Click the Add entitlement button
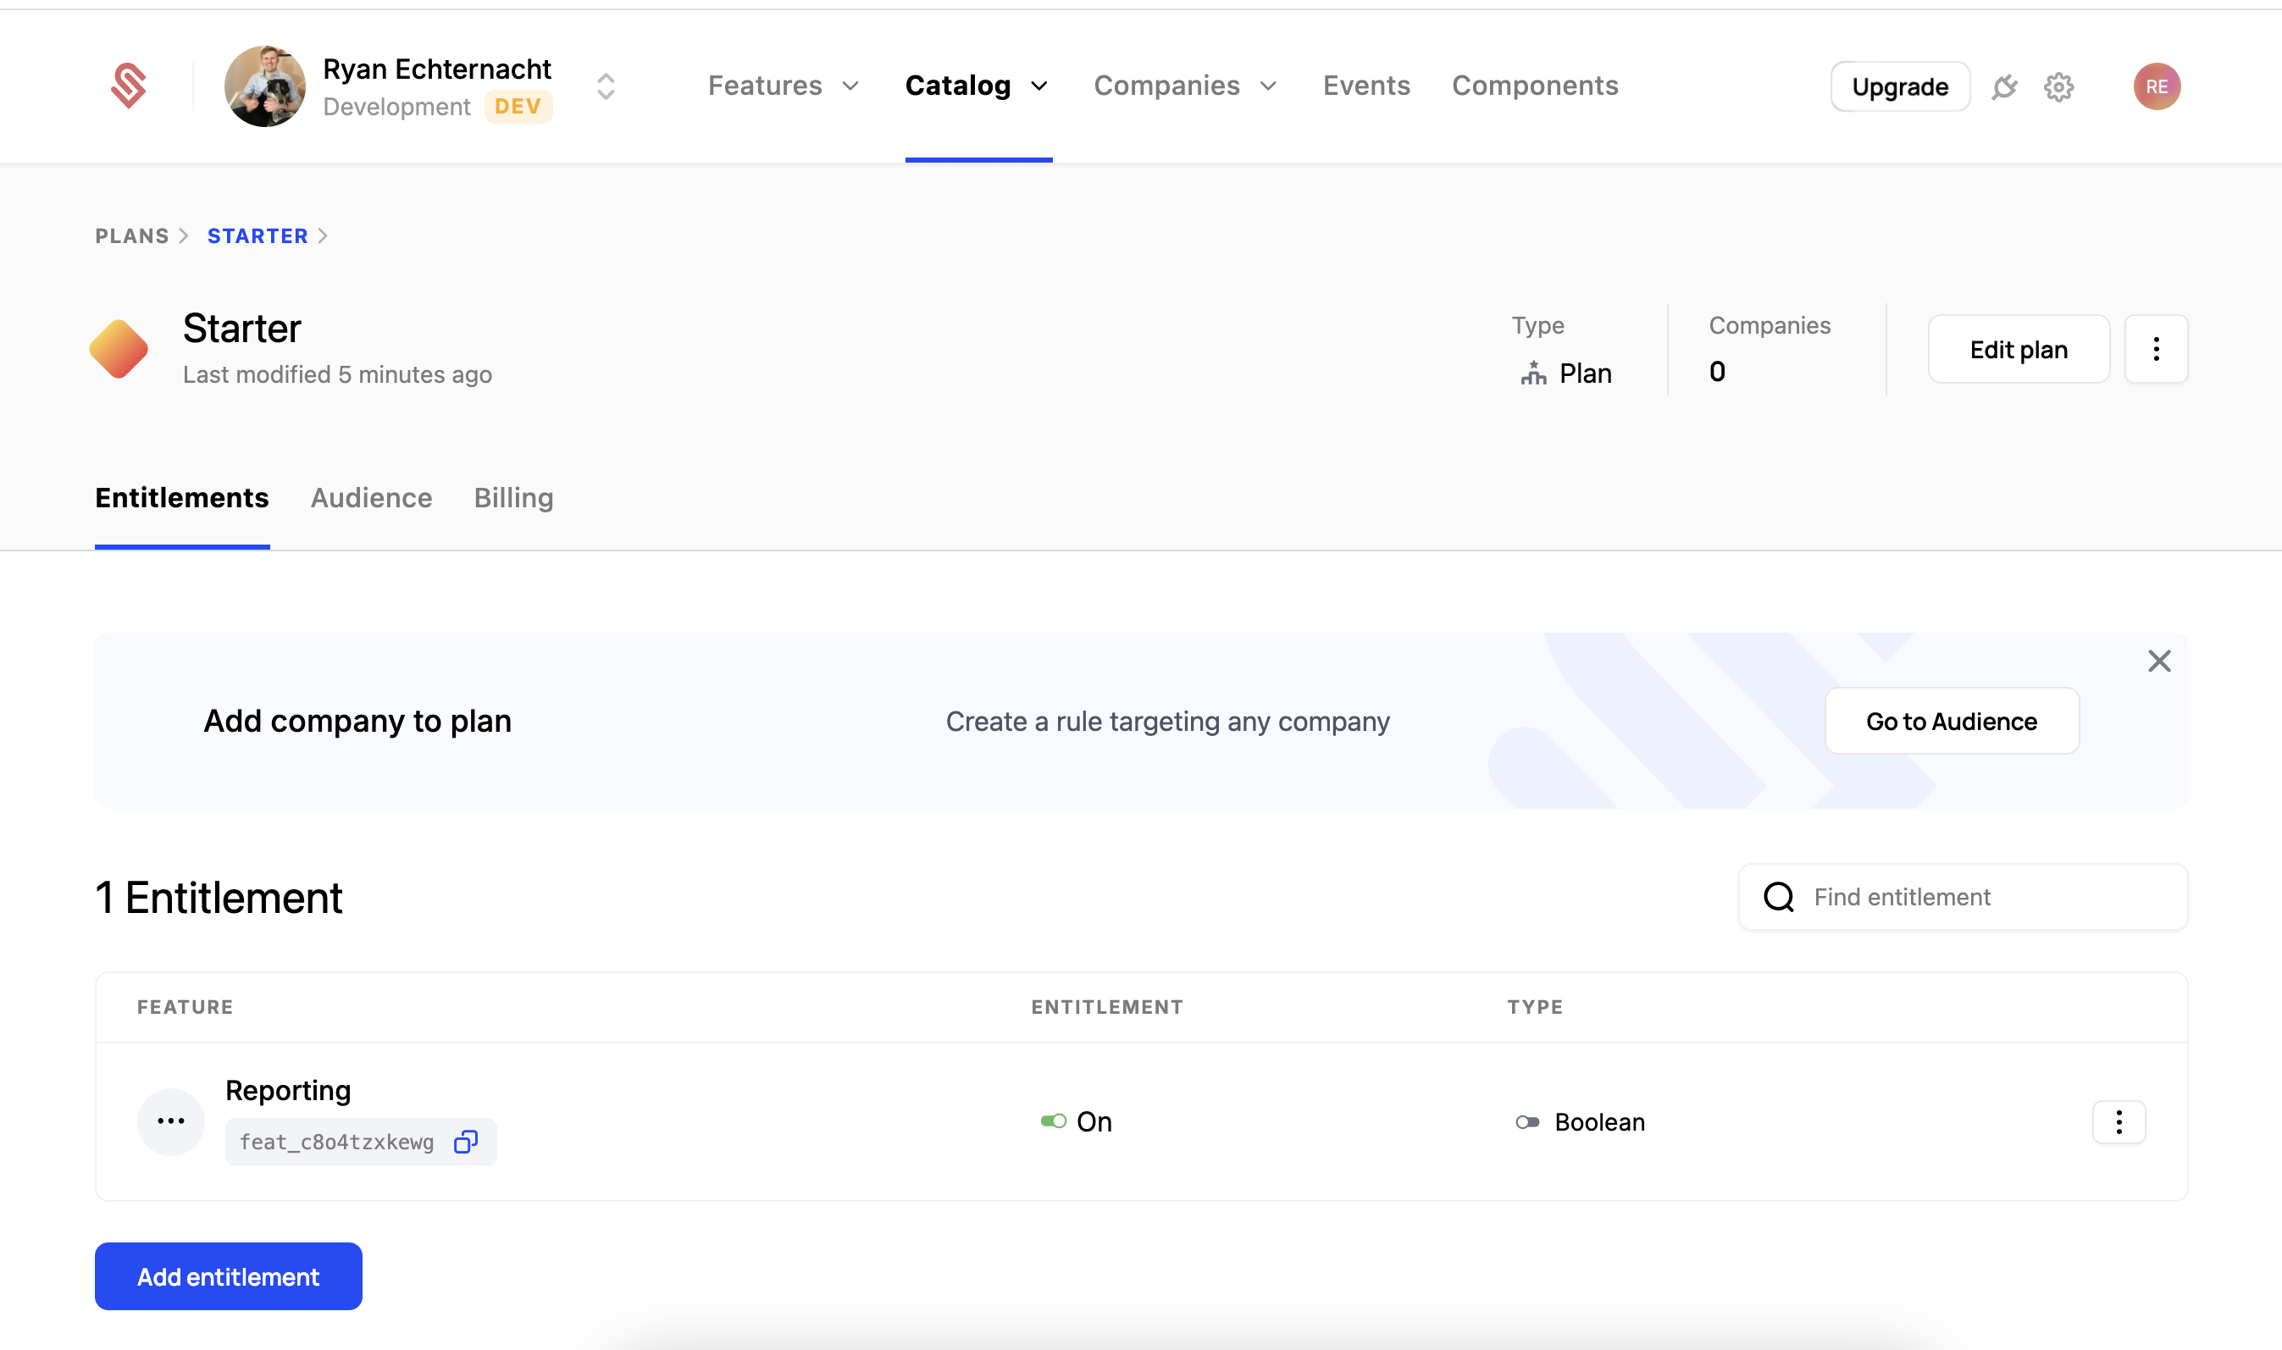 coord(229,1276)
